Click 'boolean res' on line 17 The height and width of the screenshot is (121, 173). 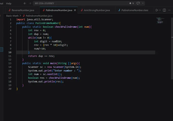[x=36, y=78]
